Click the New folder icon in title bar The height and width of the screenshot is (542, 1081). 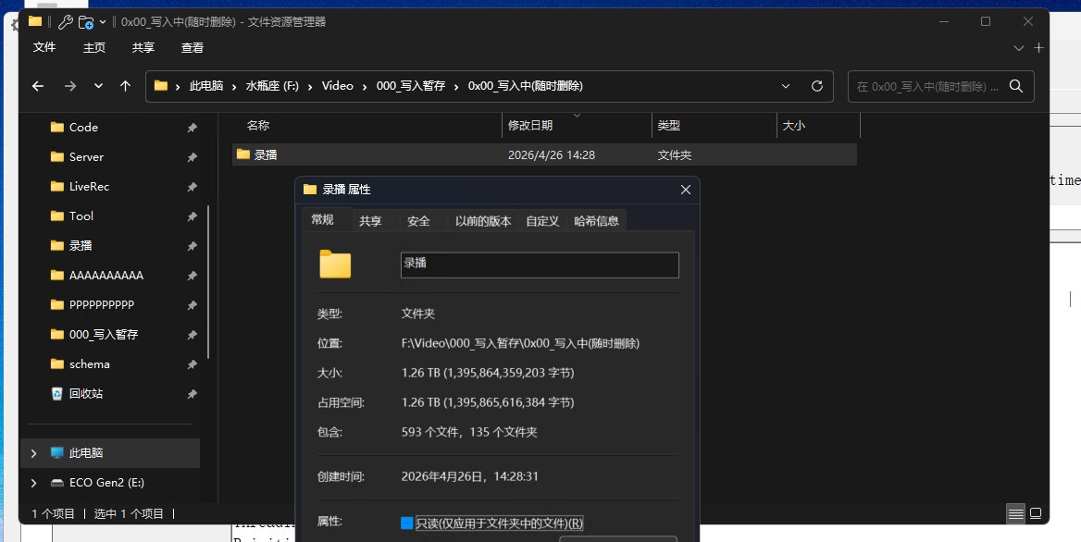click(86, 22)
